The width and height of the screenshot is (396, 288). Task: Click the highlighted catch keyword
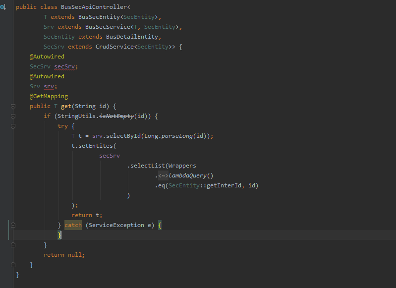click(x=73, y=225)
